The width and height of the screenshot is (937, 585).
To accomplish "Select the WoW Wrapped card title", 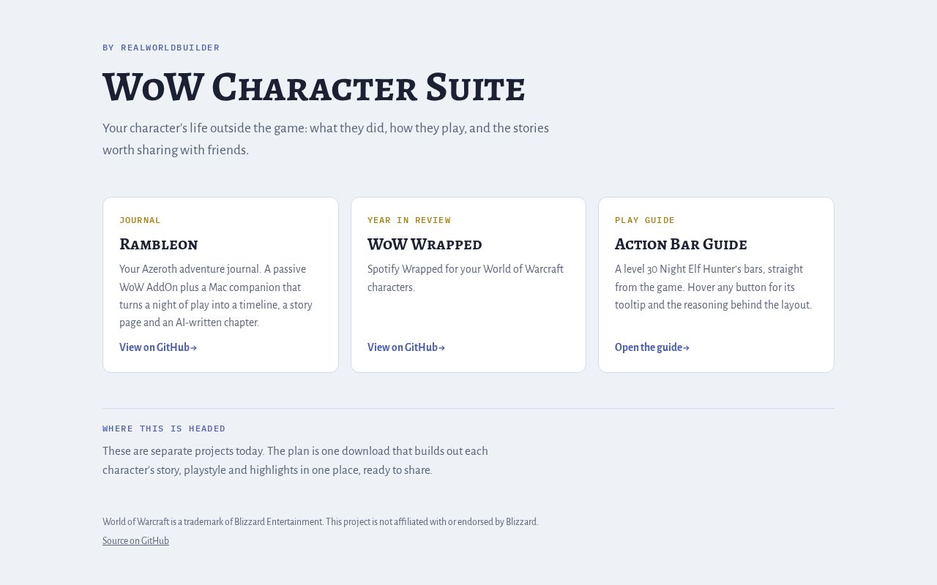I will pyautogui.click(x=425, y=244).
